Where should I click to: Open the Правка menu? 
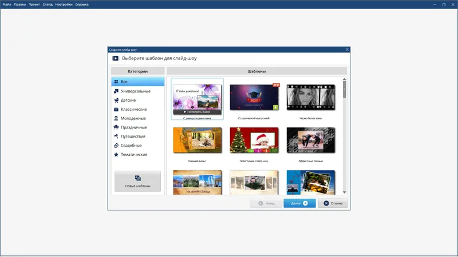[x=20, y=5]
